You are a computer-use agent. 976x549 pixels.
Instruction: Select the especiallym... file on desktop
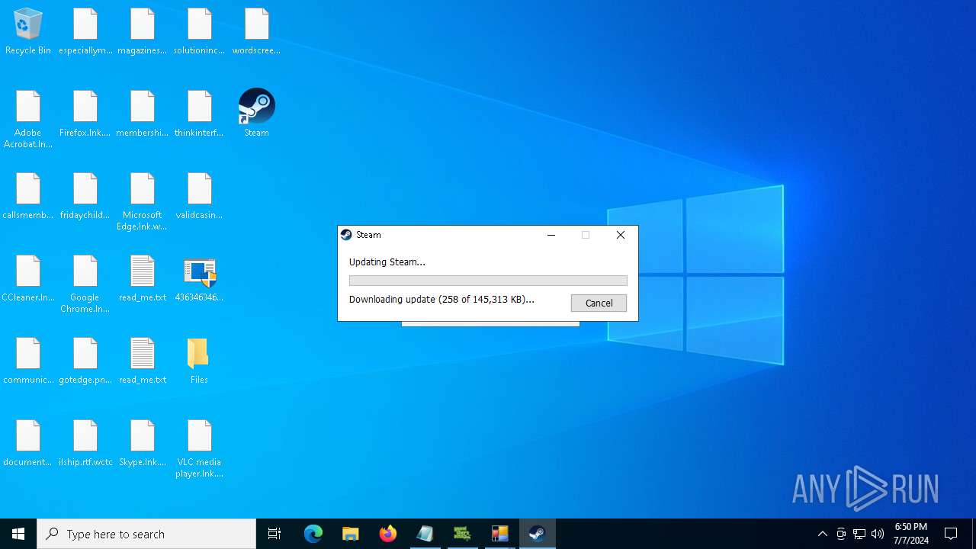(x=85, y=31)
